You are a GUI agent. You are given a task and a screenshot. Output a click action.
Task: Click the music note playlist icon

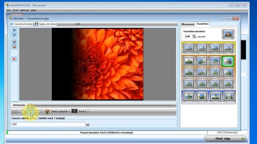[47, 111]
